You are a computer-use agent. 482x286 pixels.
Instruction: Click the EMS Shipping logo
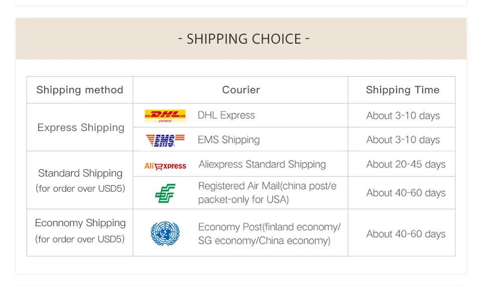165,140
